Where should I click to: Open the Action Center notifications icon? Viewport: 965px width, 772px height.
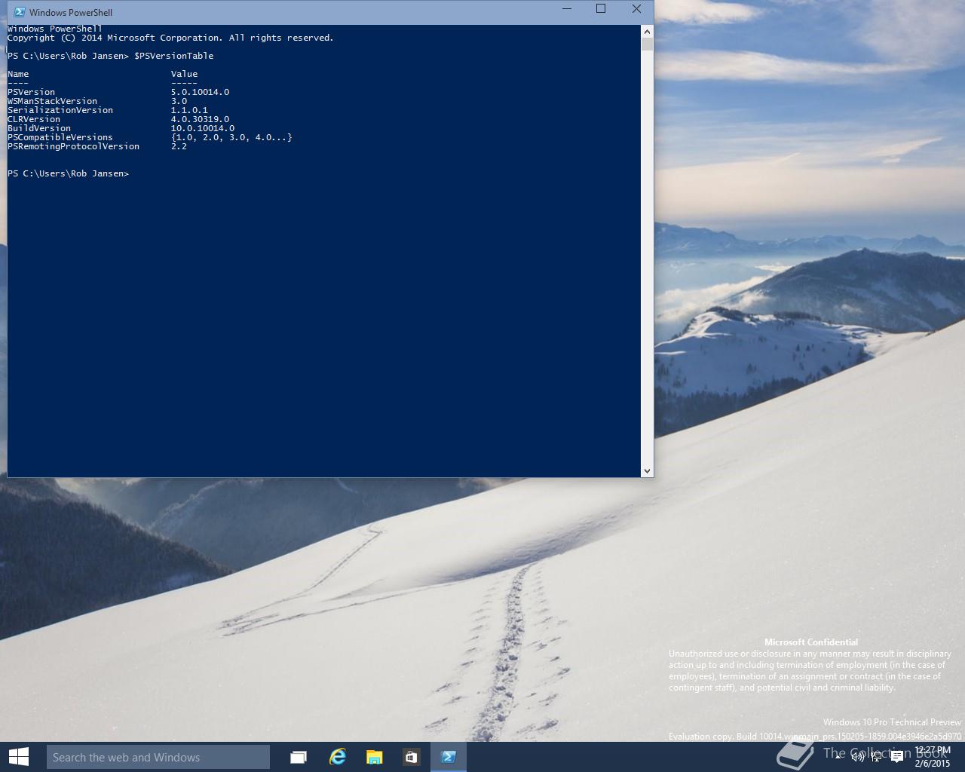tap(897, 756)
